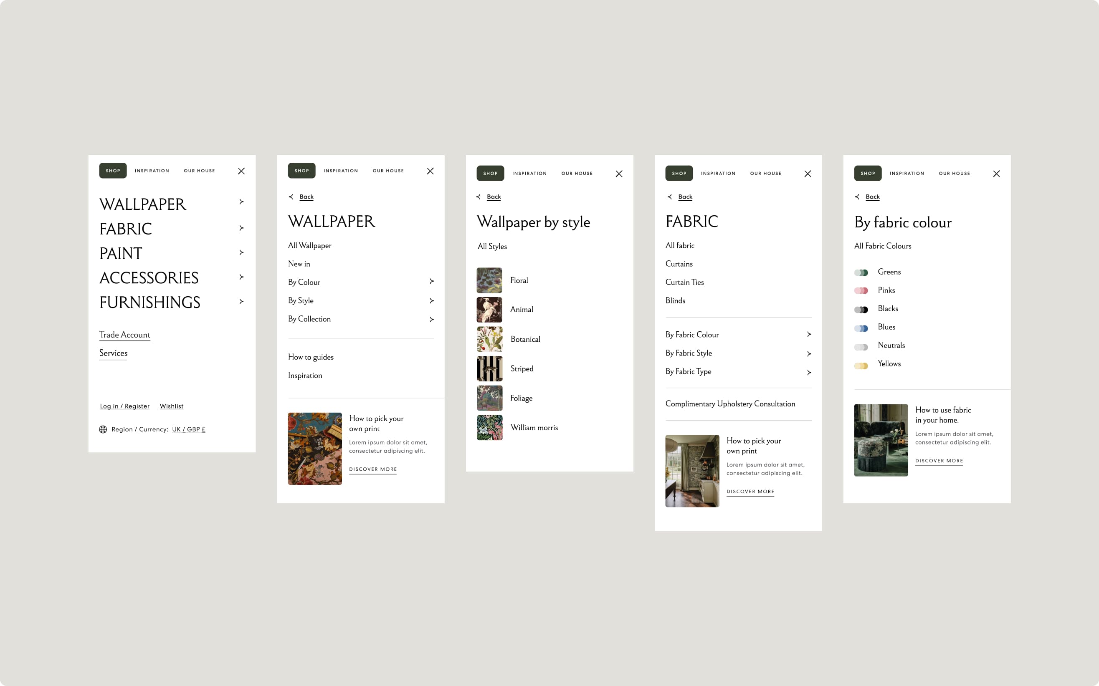The width and height of the screenshot is (1099, 686).
Task: Click back arrow icon in Wallpaper by style panel
Action: 479,197
